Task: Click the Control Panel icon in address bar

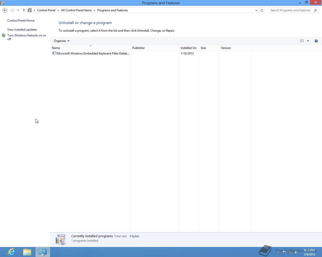Action: (x=30, y=10)
